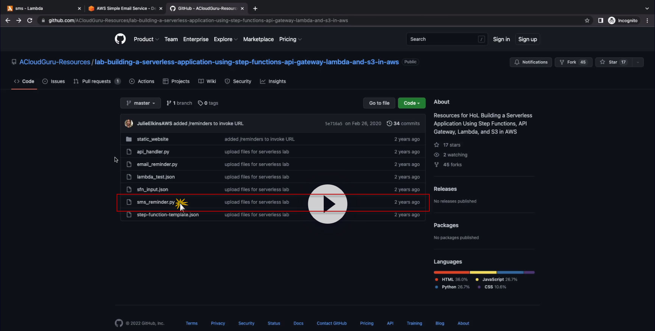Go back with the browser back arrow
The width and height of the screenshot is (655, 331).
click(8, 20)
